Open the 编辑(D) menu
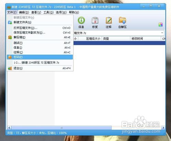This screenshot has width=171, height=141. click(24, 12)
